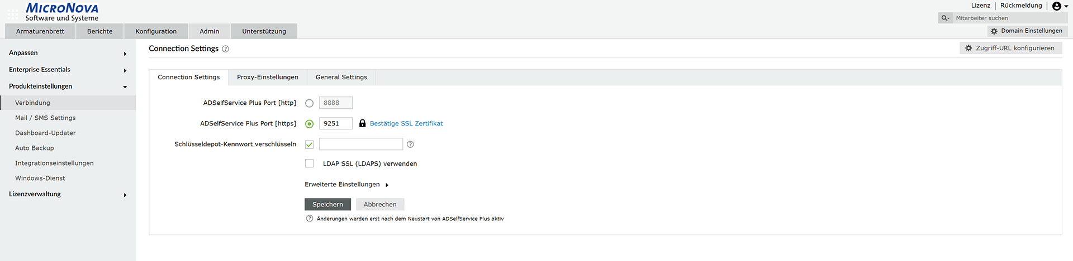Open the apps grid icon beside the logo
This screenshot has height=261, width=1073.
tap(12, 14)
